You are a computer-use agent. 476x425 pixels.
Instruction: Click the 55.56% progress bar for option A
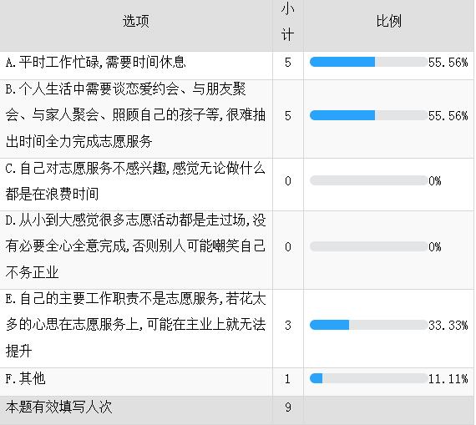pos(368,62)
